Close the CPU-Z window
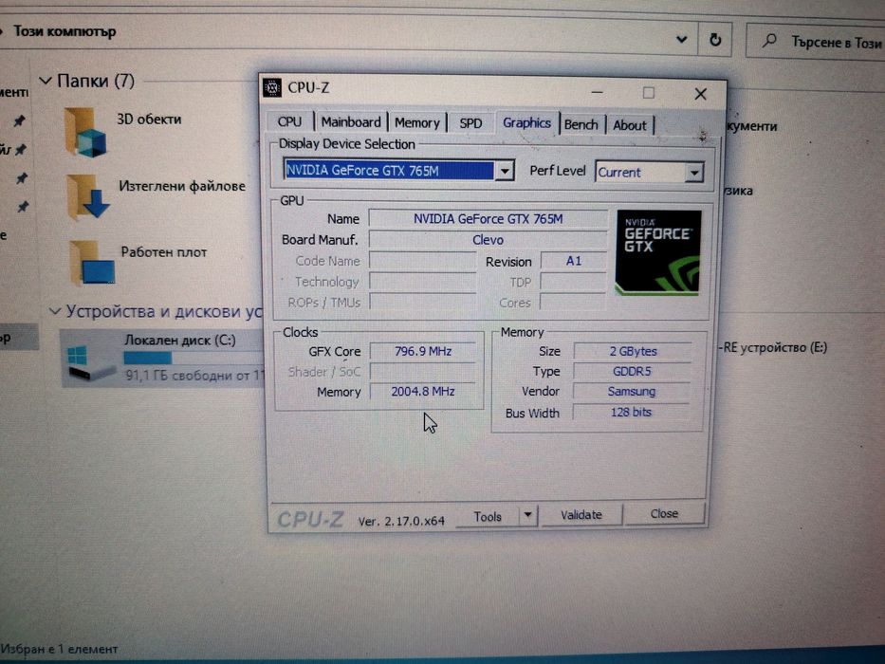 [x=700, y=94]
